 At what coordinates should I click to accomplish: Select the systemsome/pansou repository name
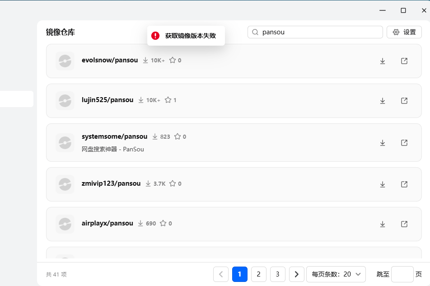point(114,136)
